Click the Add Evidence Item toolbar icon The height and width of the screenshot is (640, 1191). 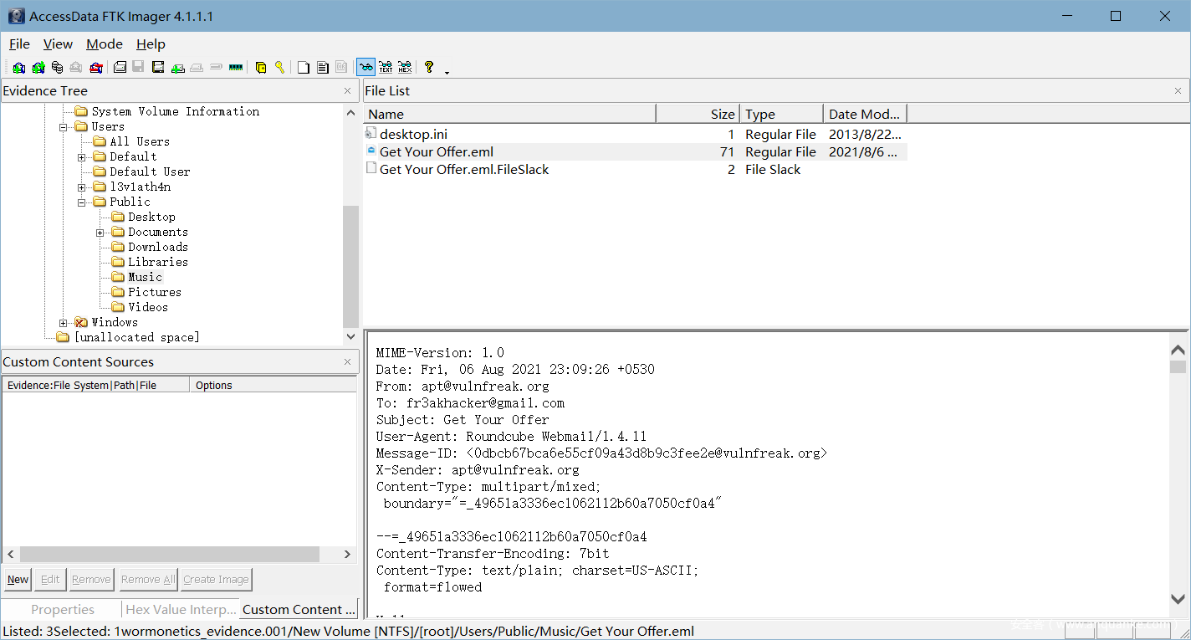(x=18, y=68)
